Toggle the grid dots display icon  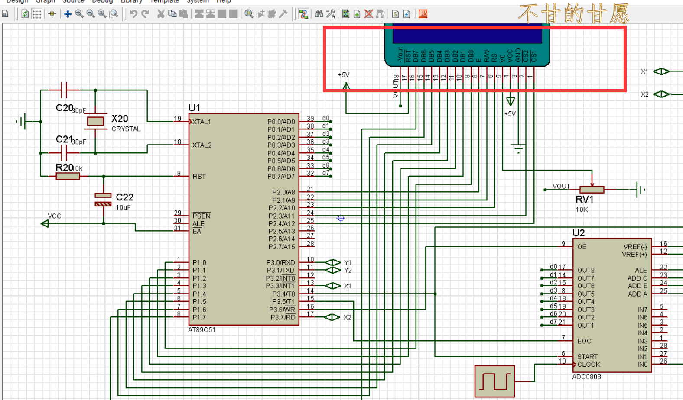(x=37, y=14)
